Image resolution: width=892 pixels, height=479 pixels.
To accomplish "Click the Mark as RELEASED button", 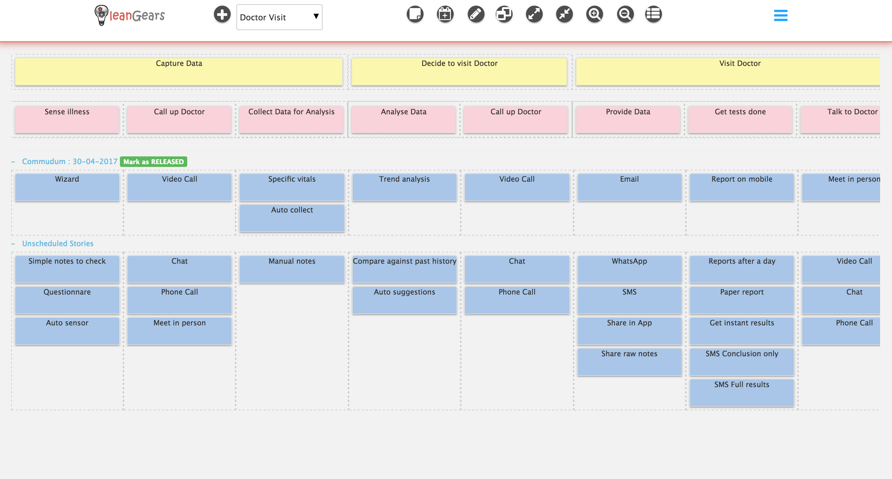I will click(154, 162).
